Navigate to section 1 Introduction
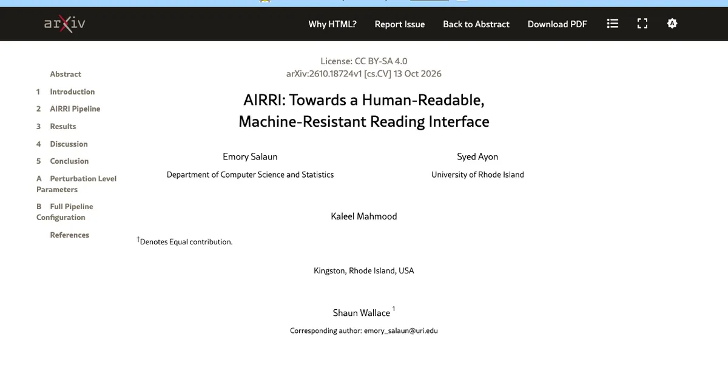This screenshot has height=382, width=728. click(x=66, y=92)
